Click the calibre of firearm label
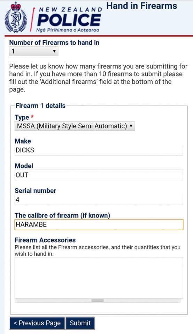This screenshot has width=193, height=334. (62, 215)
